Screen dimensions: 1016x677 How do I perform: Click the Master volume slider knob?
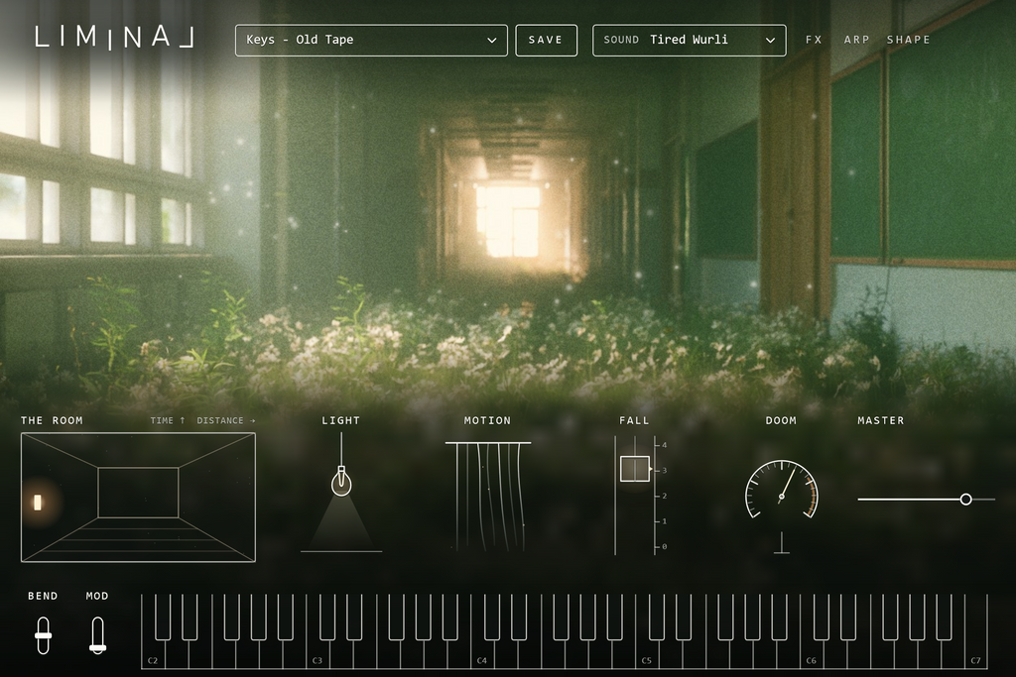965,499
